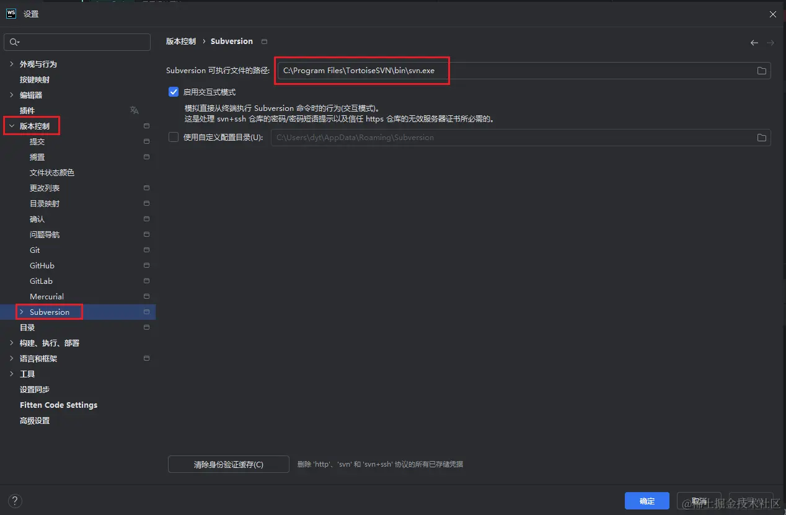Screen dimensions: 786x515
Task: Open 设置同步 page
Action: (35, 389)
